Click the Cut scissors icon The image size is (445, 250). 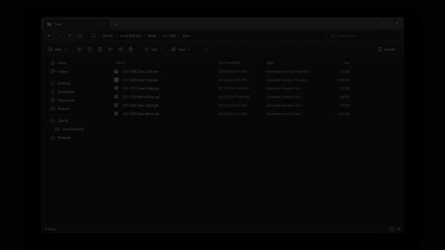pyautogui.click(x=80, y=49)
